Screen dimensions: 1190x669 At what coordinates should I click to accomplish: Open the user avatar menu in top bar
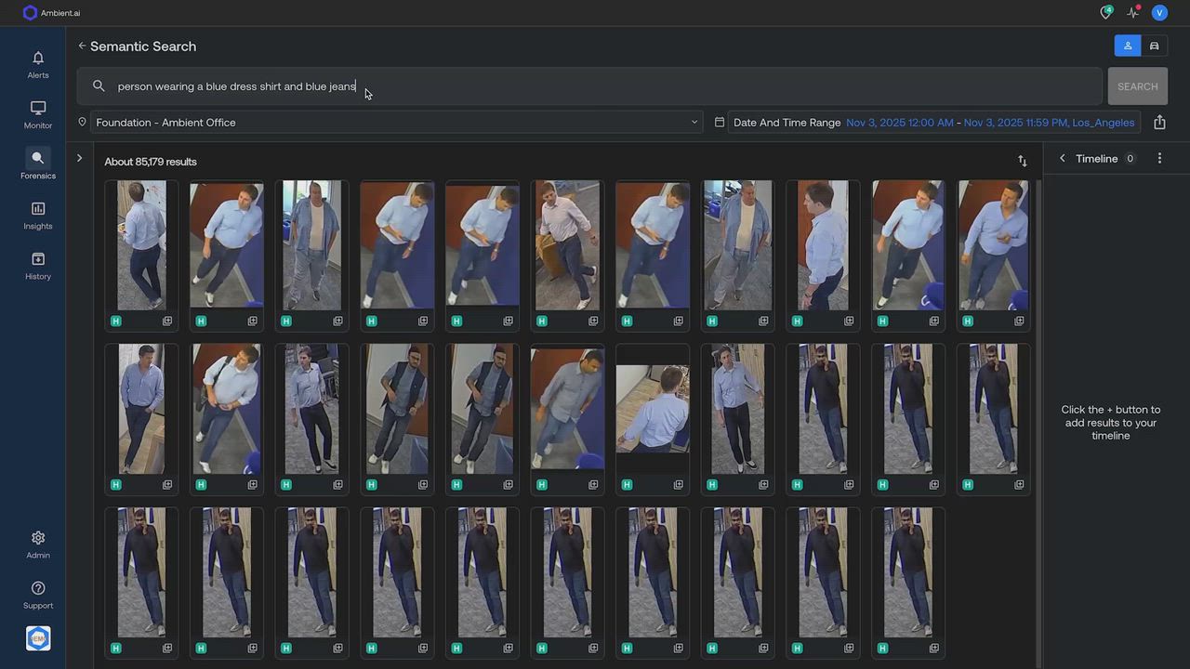1159,12
